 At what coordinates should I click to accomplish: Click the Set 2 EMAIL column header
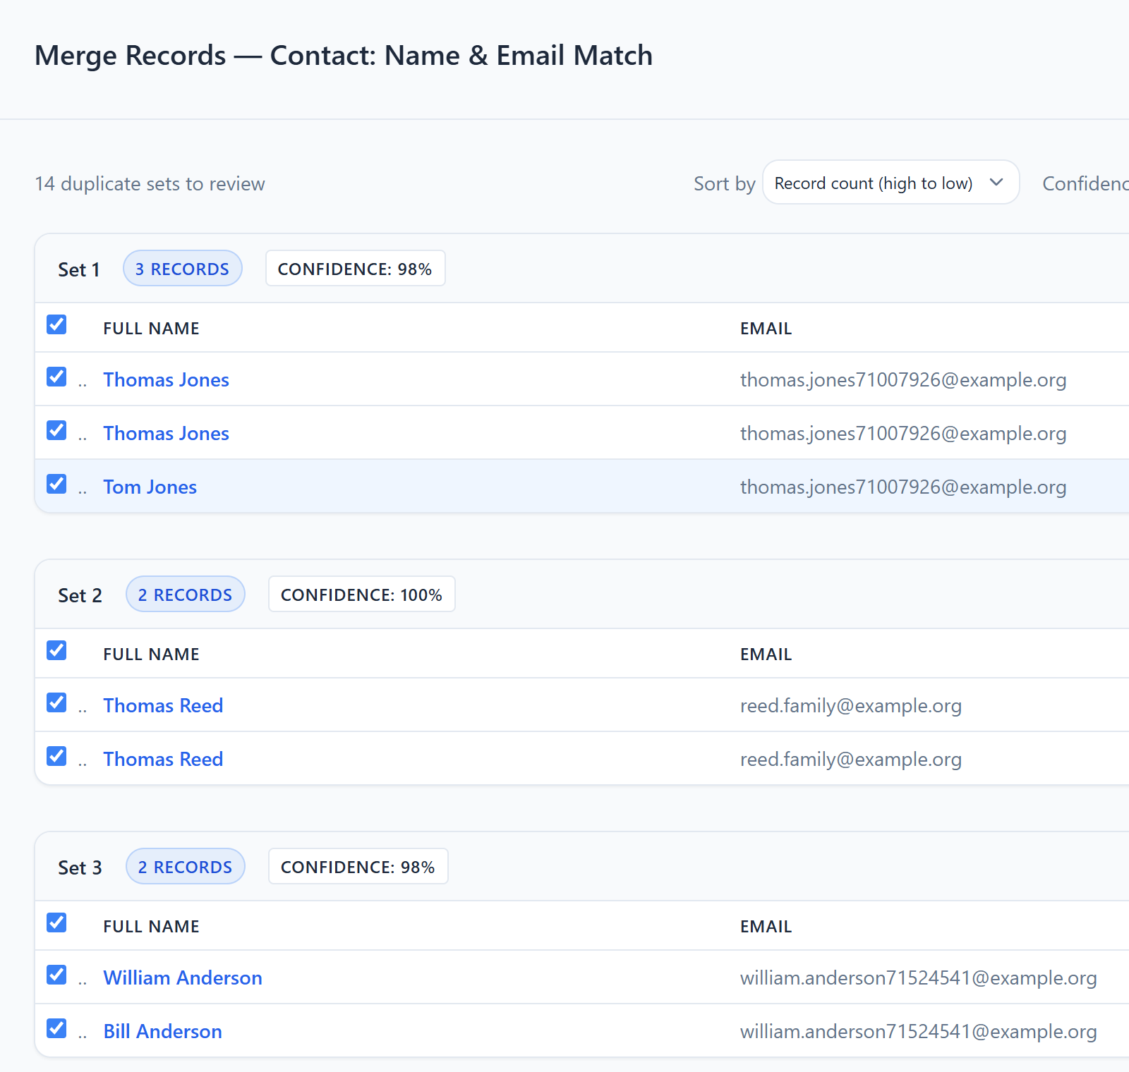tap(766, 654)
